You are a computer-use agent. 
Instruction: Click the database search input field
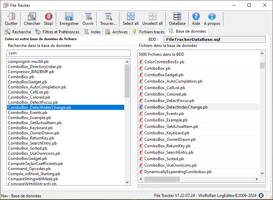coord(68,53)
